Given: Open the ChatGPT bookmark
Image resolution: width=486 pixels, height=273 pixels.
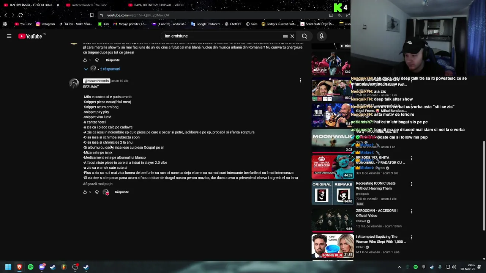Looking at the screenshot, I should pyautogui.click(x=233, y=24).
